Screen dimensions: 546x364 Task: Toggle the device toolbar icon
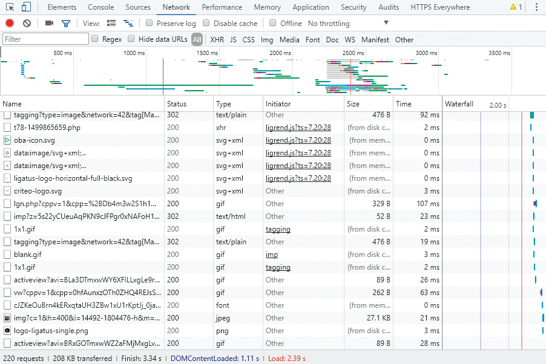click(26, 7)
